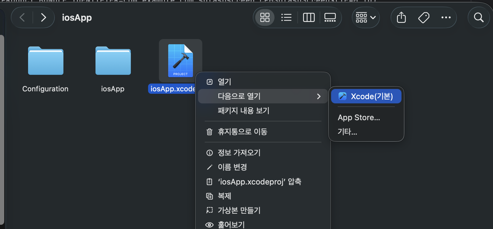Choose 기타... in submenu
The image size is (493, 229).
(x=366, y=132)
